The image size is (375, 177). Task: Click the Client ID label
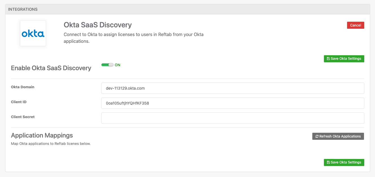point(19,102)
